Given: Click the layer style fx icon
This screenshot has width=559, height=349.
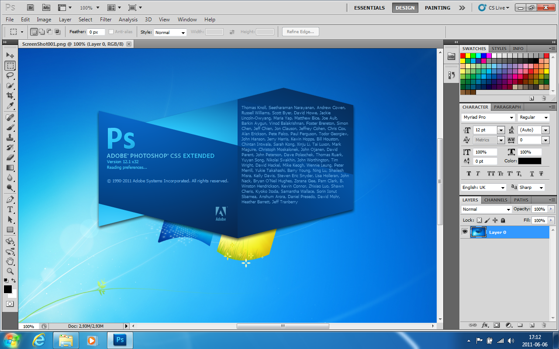Looking at the screenshot, I should pos(485,325).
